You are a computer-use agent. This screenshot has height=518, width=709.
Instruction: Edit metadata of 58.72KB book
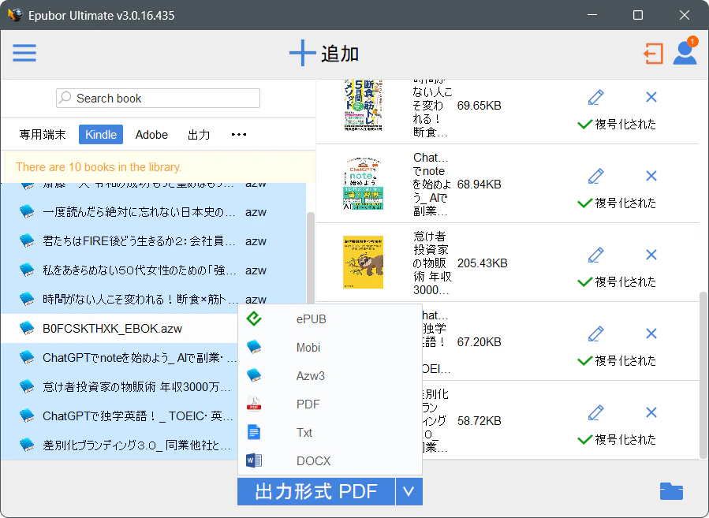pos(596,412)
